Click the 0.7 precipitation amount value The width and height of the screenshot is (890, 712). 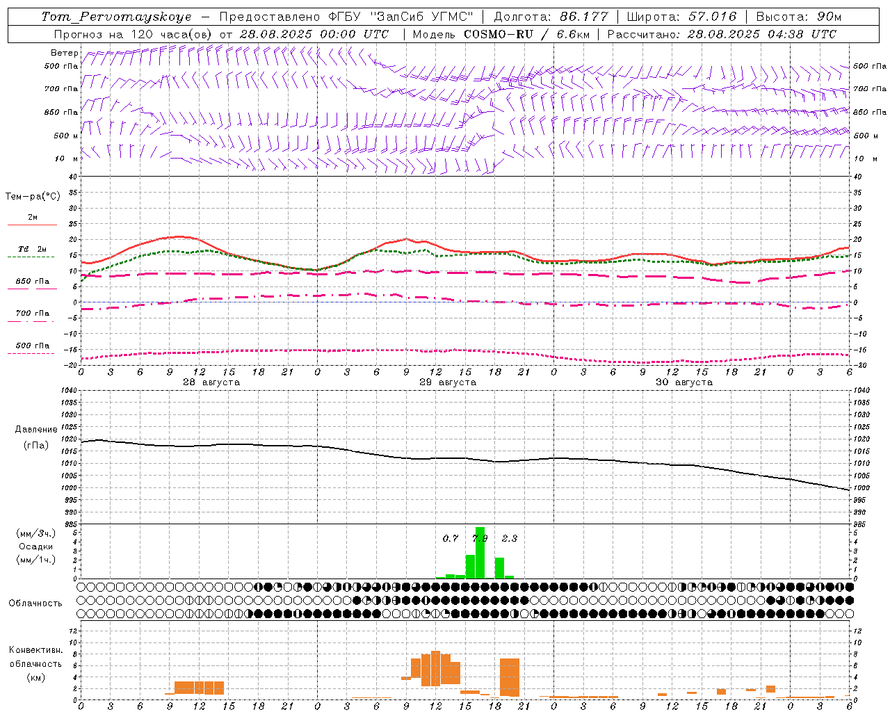(x=451, y=538)
